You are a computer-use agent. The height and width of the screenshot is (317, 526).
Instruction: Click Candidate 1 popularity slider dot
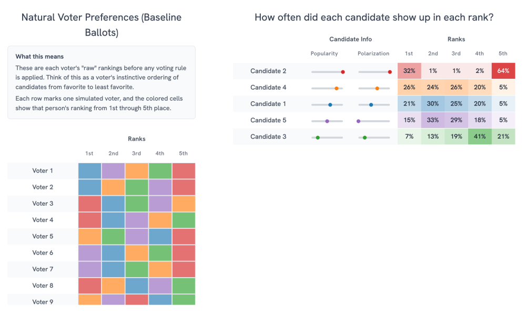click(x=330, y=105)
